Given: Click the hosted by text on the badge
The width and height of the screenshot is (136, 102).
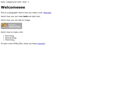Looking at the screenshot, I should click(12, 25).
